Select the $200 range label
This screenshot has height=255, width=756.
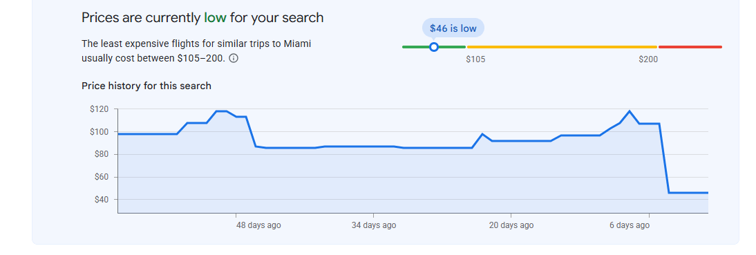[648, 59]
